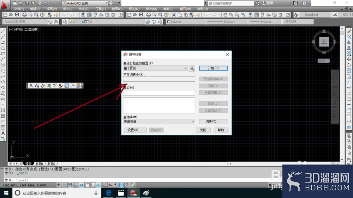Click the Pan hand icon in toolbar
Screen dimensions: 353x198
225,15
